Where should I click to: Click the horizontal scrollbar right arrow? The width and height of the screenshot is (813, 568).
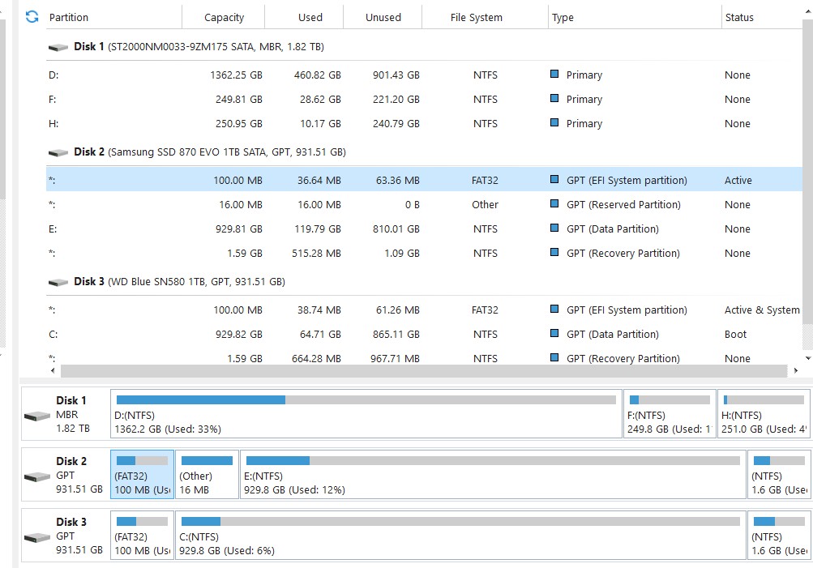[795, 370]
